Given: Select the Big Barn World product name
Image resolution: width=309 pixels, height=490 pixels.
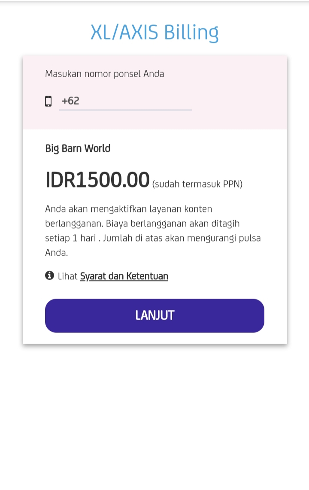Looking at the screenshot, I should click(x=78, y=148).
